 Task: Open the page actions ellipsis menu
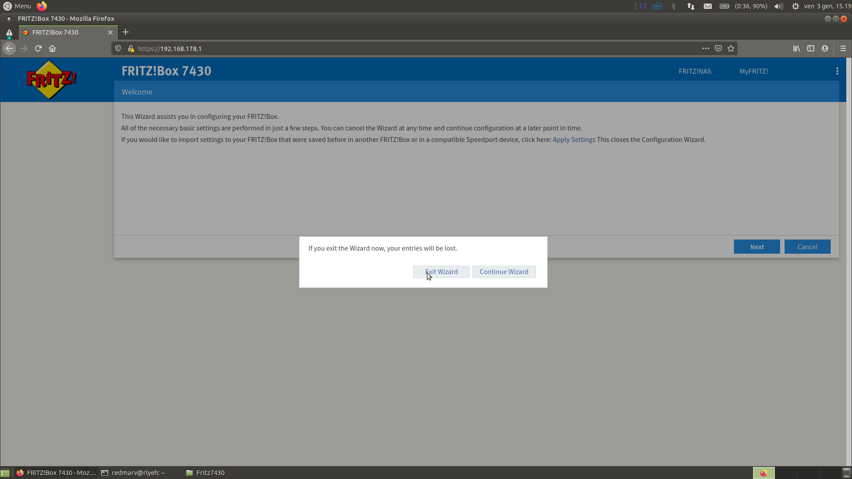pos(706,48)
